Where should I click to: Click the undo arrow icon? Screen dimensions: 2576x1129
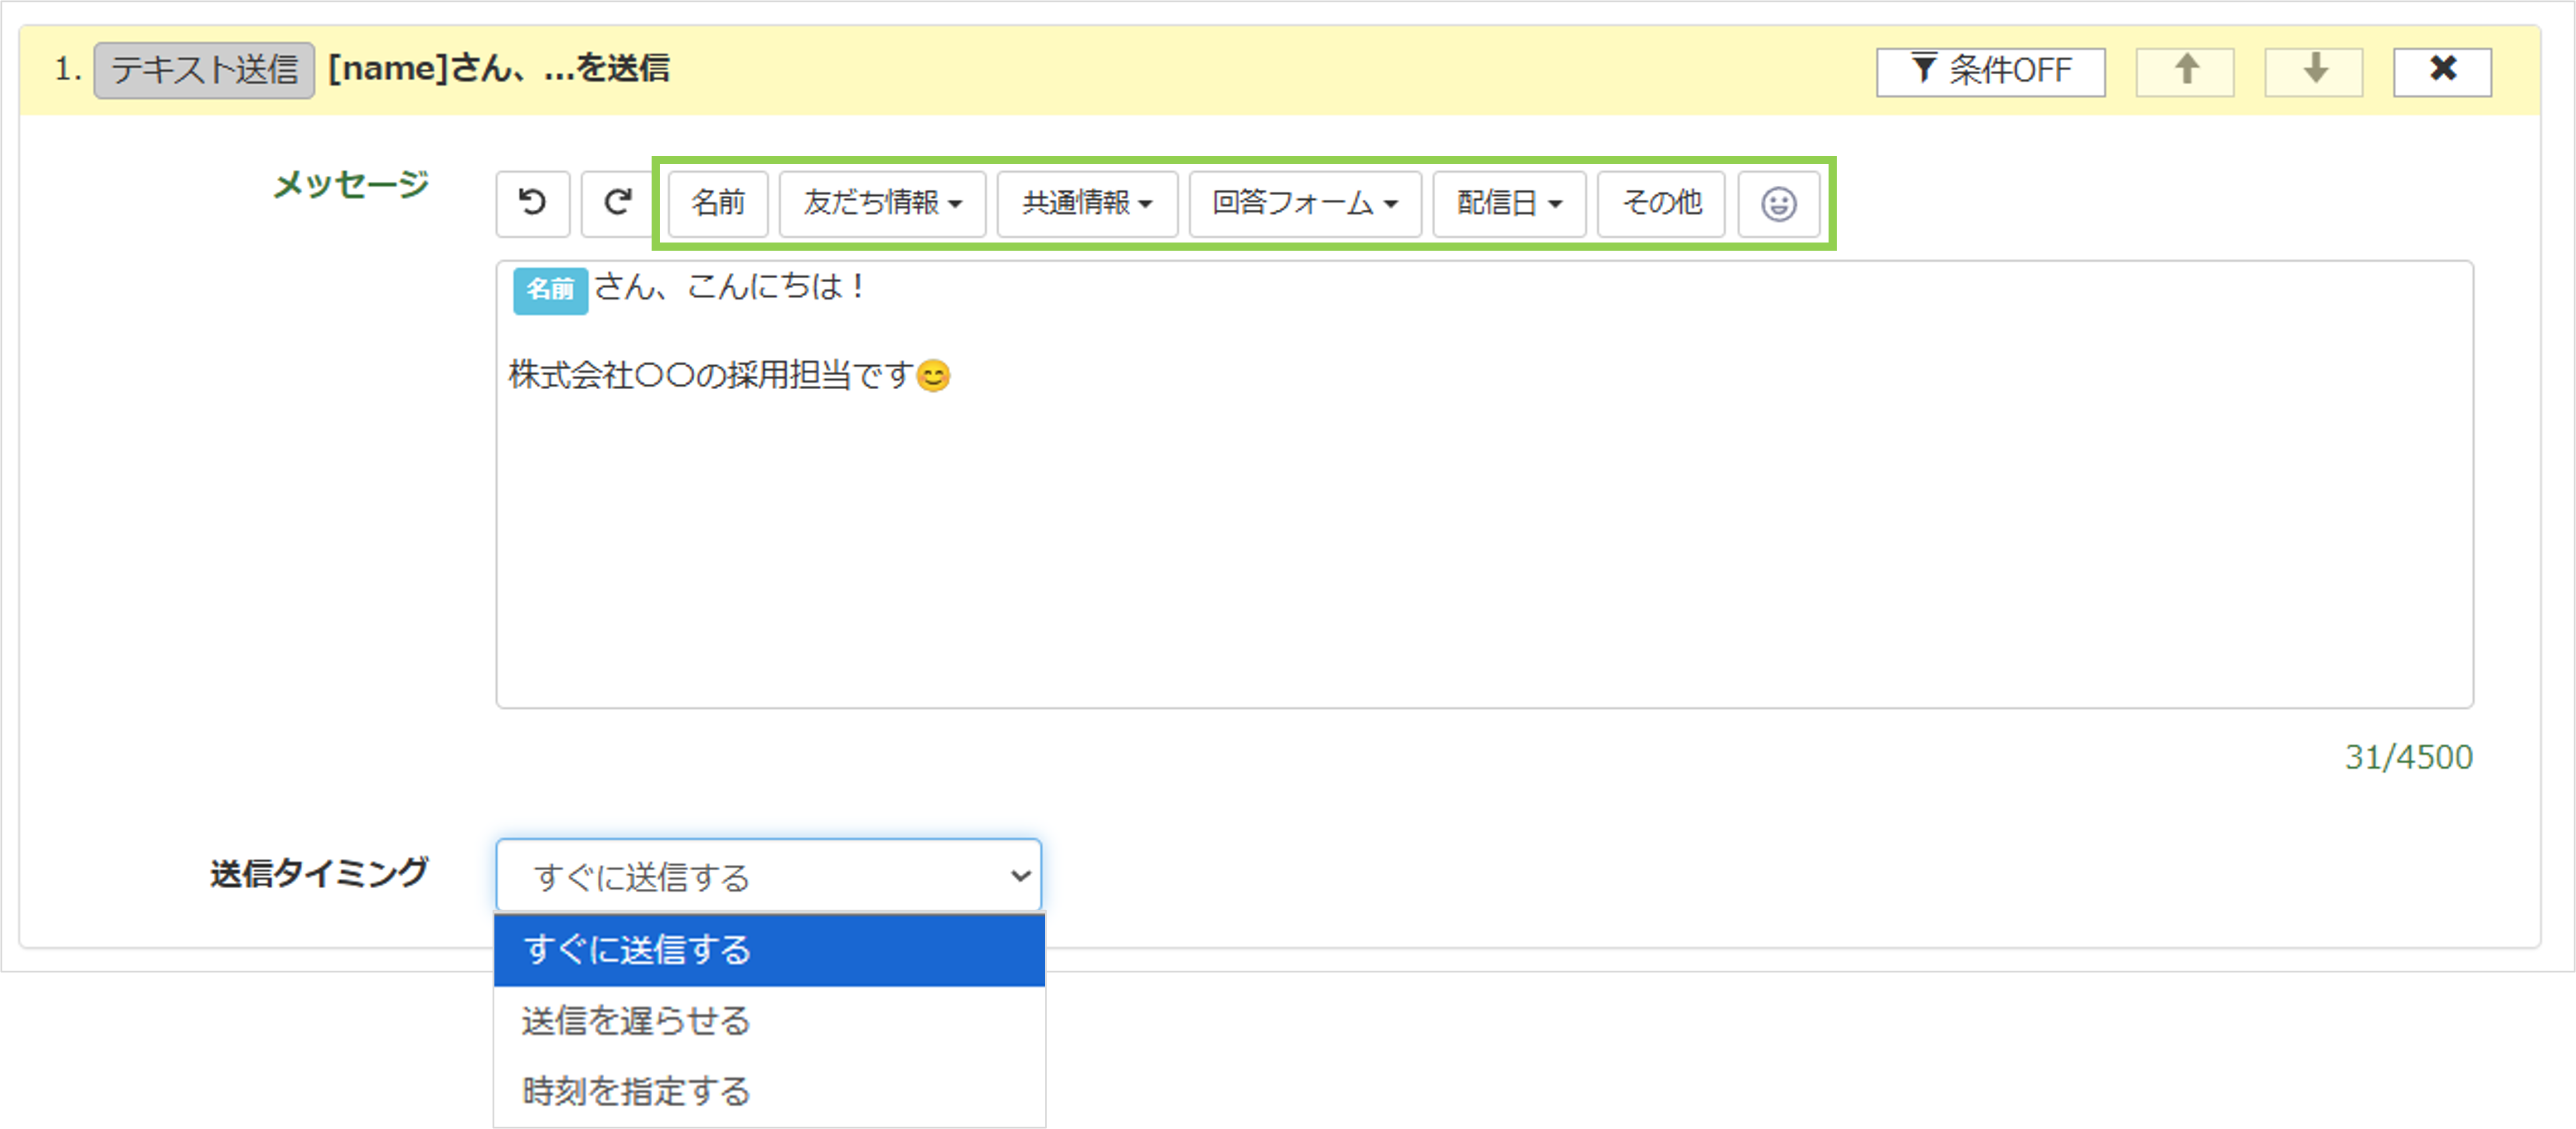click(532, 203)
